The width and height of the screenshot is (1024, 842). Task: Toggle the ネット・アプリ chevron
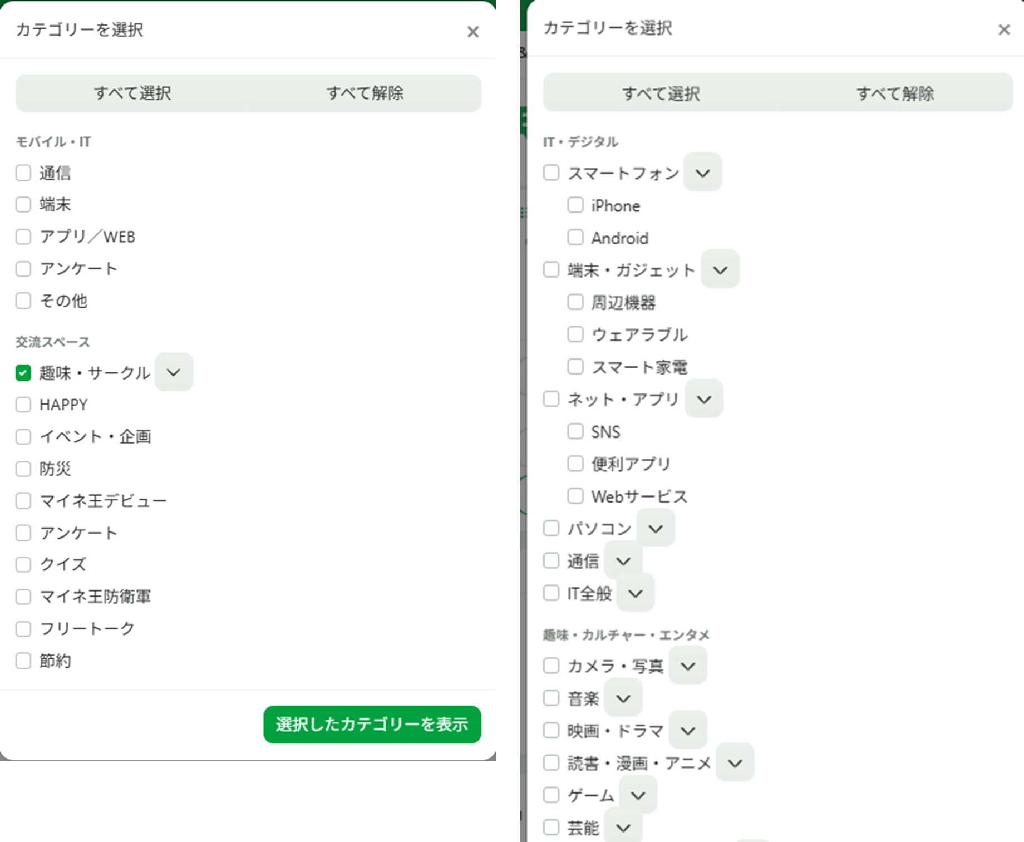(704, 399)
